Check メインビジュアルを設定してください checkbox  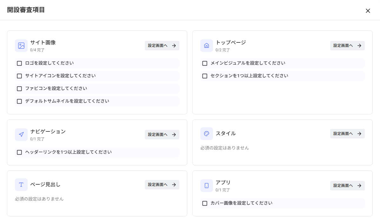[x=205, y=63]
